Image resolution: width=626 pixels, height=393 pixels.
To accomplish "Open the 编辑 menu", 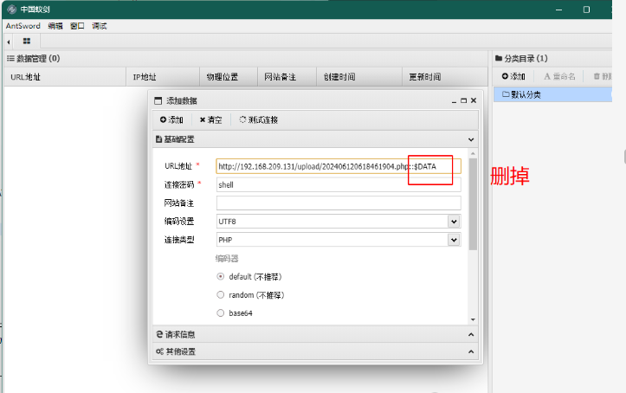I will (55, 26).
